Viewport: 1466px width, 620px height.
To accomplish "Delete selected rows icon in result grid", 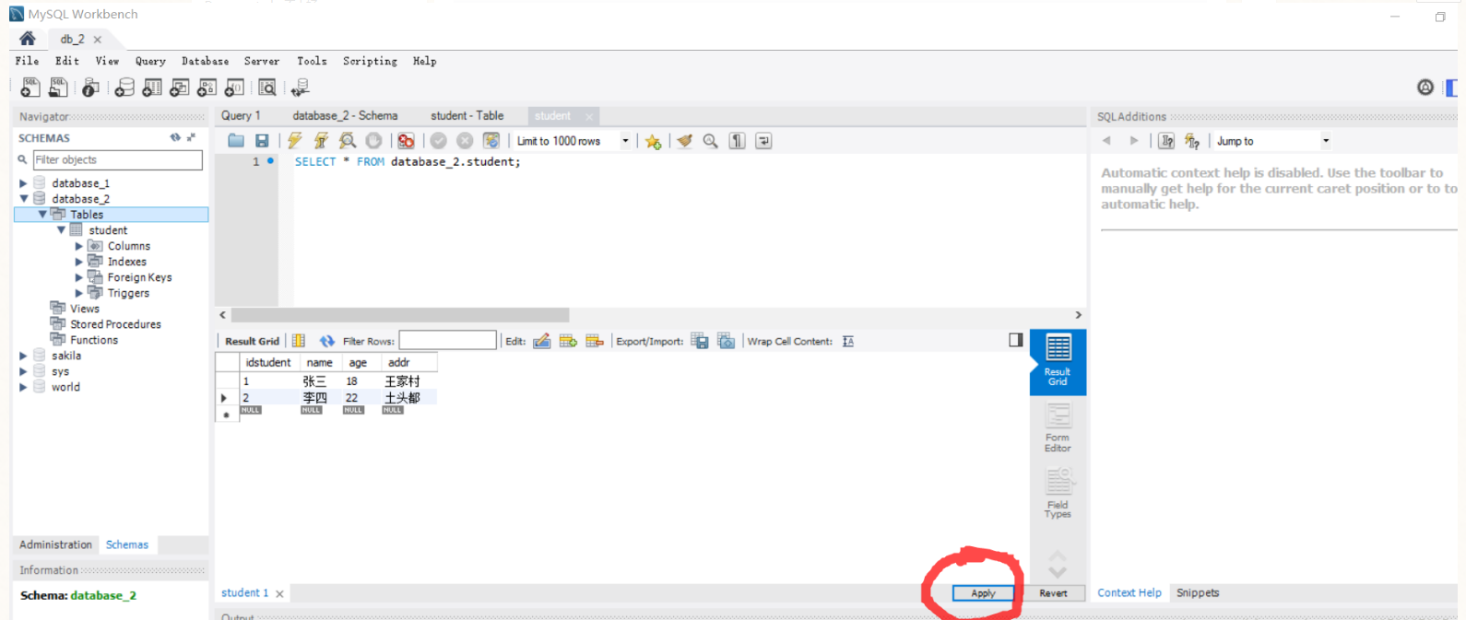I will coord(595,341).
